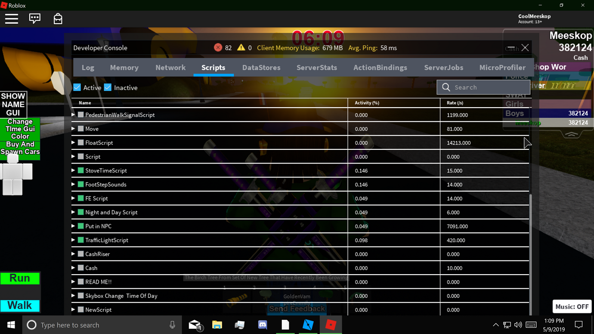The width and height of the screenshot is (594, 334).
Task: Expand the TrafficLightScript row
Action: click(73, 240)
